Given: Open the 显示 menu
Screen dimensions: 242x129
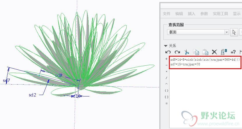Looking at the screenshot, I should pos(236,14).
